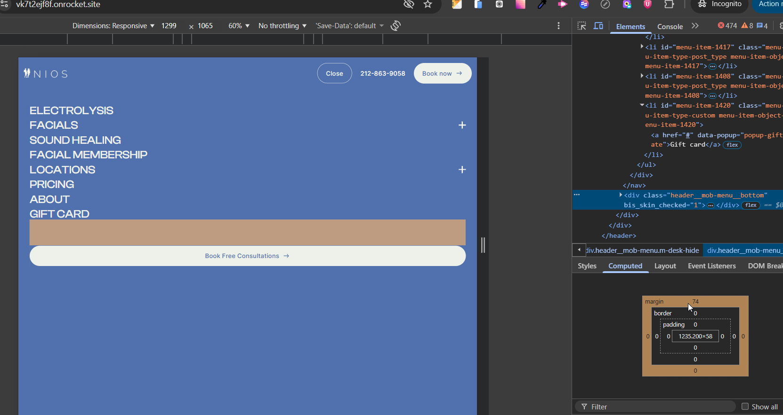Open the Event Listeners tab
Viewport: 783px width, 415px height.
pyautogui.click(x=712, y=266)
